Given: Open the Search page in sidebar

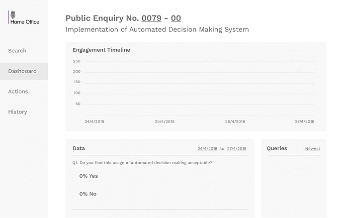Looking at the screenshot, I should 17,51.
